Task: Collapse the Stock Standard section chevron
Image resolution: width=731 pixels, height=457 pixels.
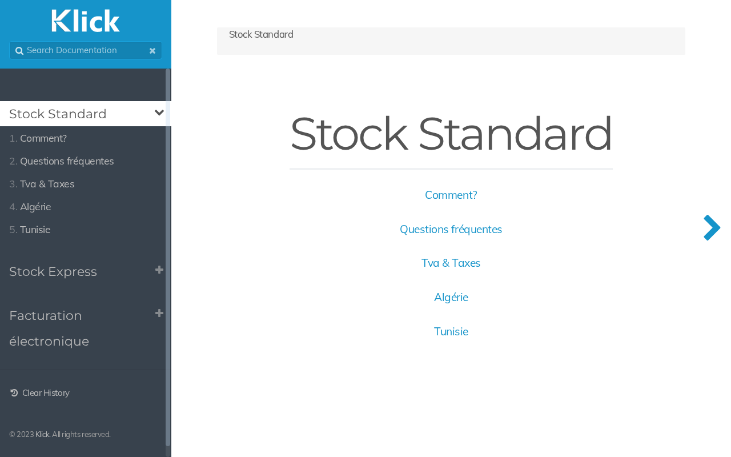Action: tap(159, 113)
